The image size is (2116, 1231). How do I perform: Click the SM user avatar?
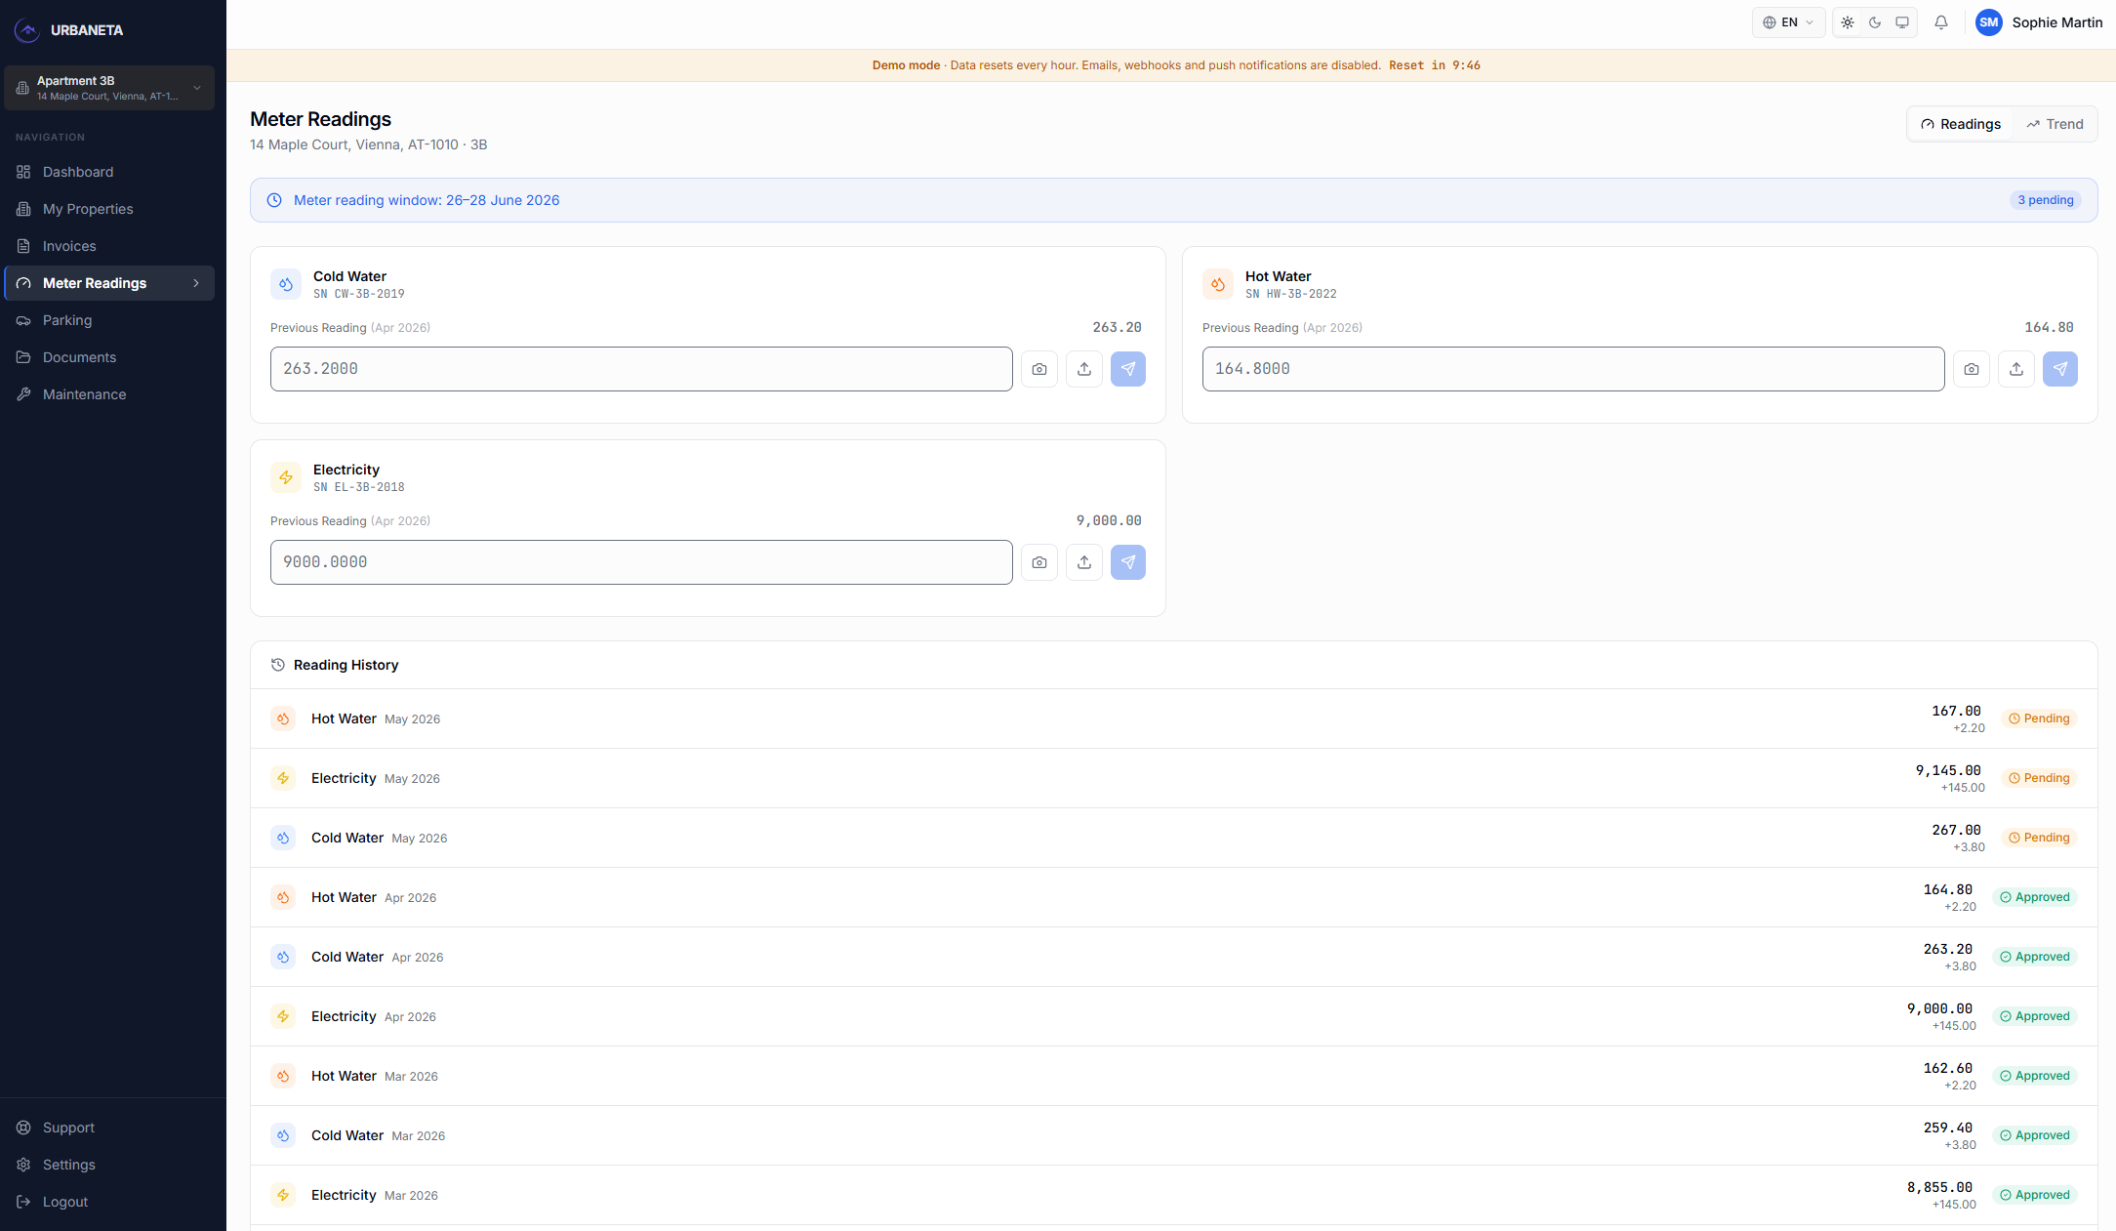pos(1989,22)
